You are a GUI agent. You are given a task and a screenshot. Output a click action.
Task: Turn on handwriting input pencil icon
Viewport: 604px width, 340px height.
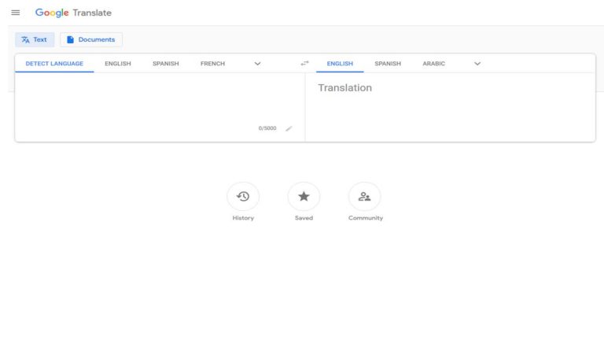point(289,128)
